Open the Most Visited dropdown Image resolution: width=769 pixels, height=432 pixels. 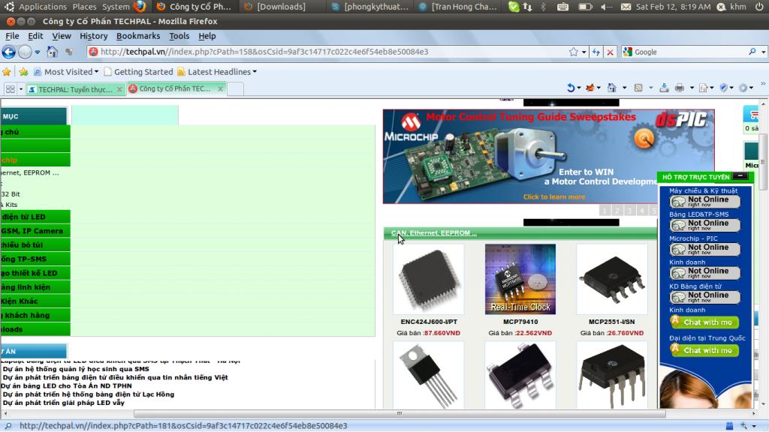tap(66, 72)
